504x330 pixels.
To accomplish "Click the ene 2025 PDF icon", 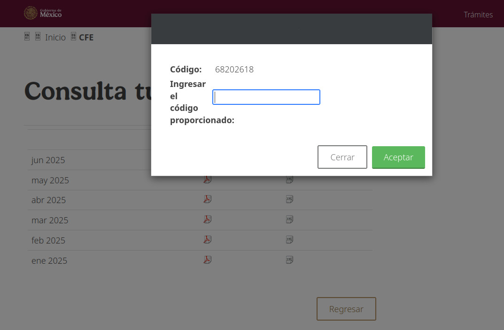I will coord(207,259).
